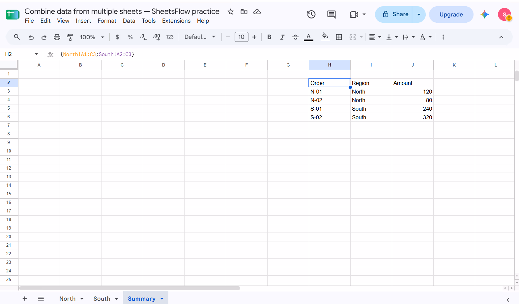Open the zoom level dropdown
Image resolution: width=519 pixels, height=304 pixels.
(92, 37)
